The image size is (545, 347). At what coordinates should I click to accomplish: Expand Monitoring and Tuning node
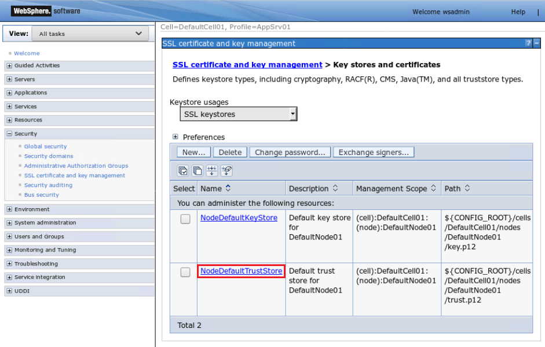click(9, 250)
